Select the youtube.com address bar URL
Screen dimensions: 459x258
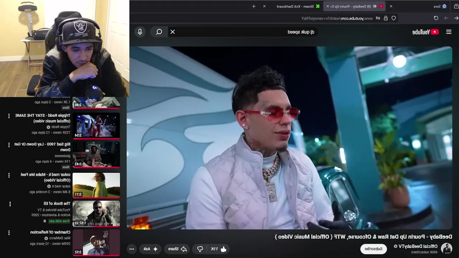[337, 18]
